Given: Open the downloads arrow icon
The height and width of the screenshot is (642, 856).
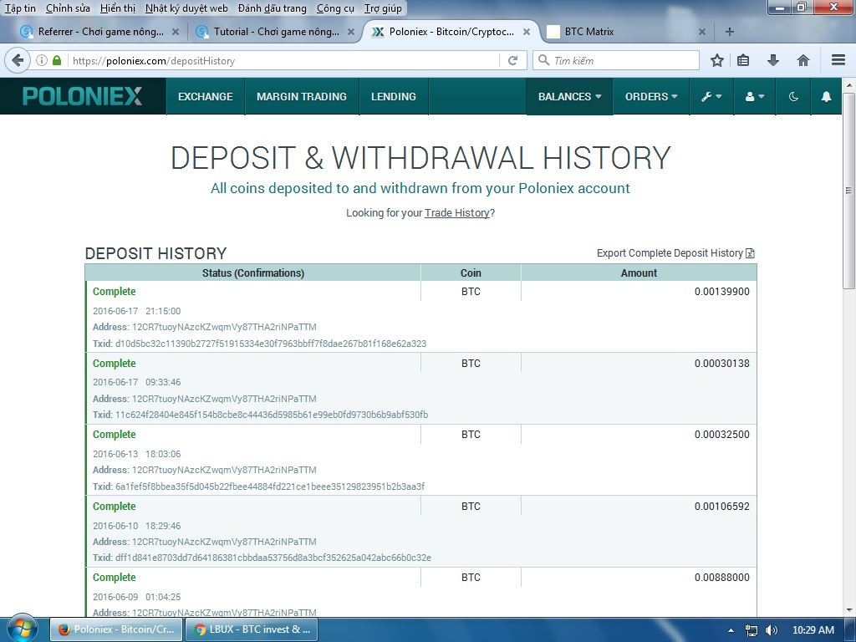Looking at the screenshot, I should coord(773,60).
